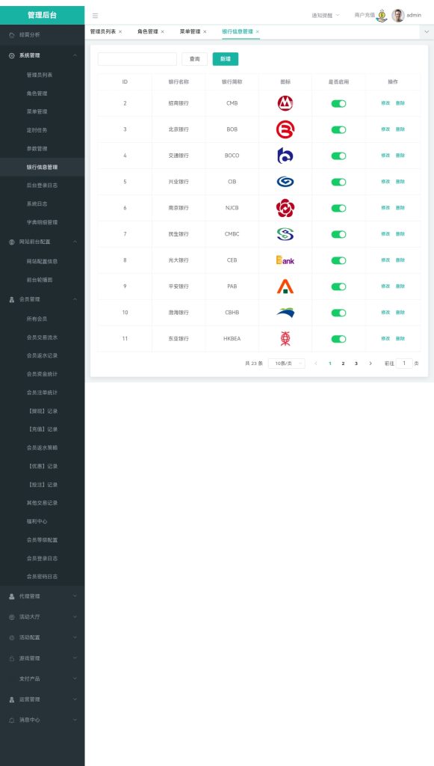Expand 运营管理 using its arrow
This screenshot has height=766, width=434.
tap(75, 699)
